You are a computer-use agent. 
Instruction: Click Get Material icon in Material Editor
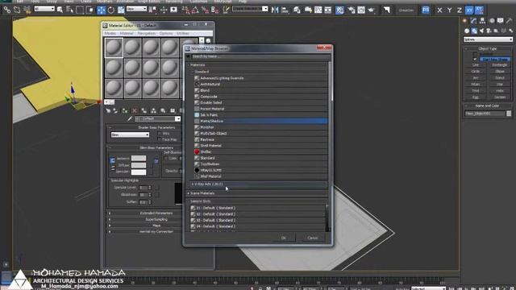coord(108,111)
